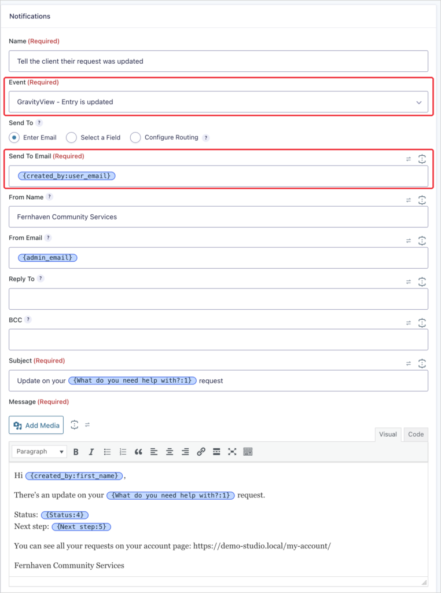This screenshot has height=593, width=441.
Task: Select the Enter Email radio button
Action: point(14,138)
